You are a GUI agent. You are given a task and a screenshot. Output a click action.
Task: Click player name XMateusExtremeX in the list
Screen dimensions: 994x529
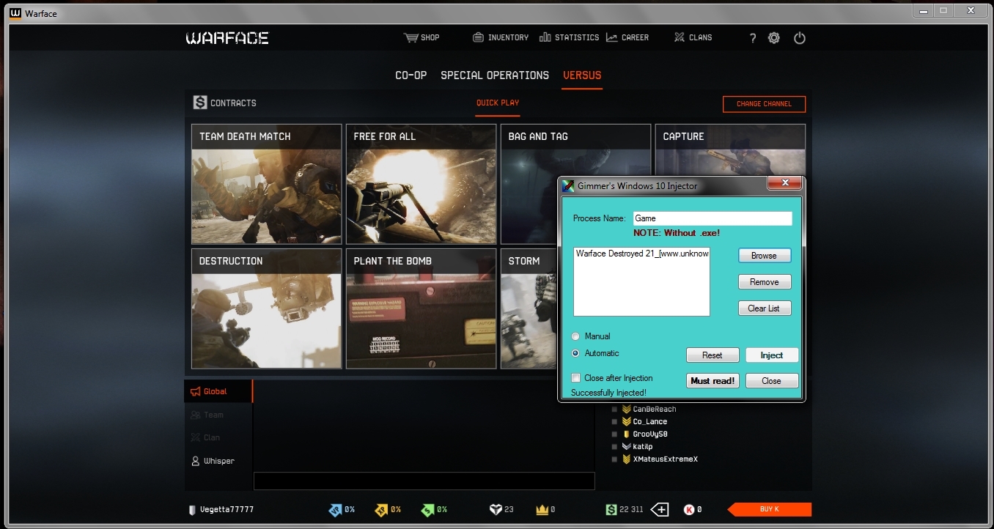pos(666,459)
